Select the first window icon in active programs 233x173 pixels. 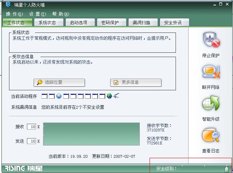(44, 96)
